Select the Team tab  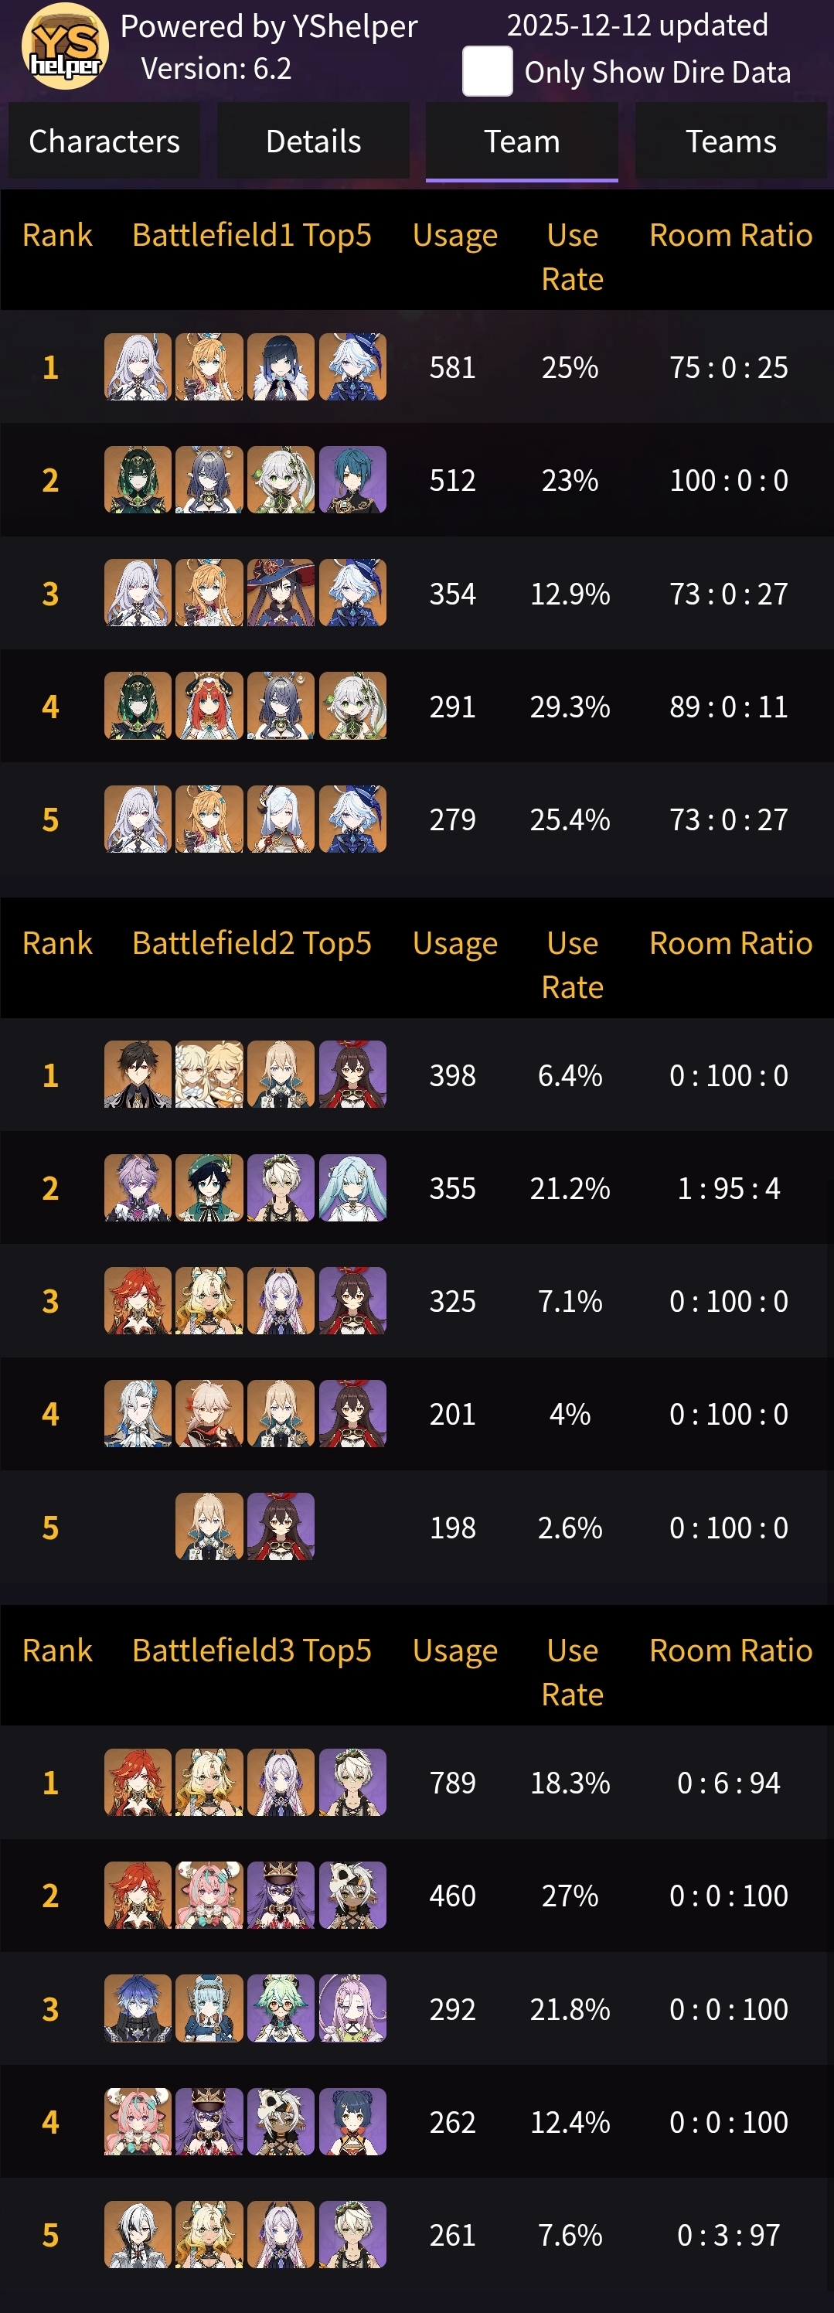tap(522, 142)
